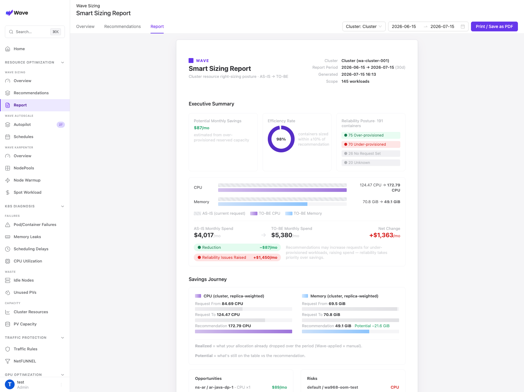
Task: Click the Idle Nodes server icon
Action: (x=8, y=280)
